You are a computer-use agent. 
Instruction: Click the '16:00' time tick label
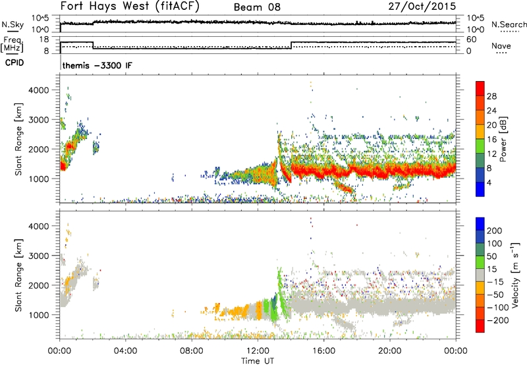pos(323,351)
